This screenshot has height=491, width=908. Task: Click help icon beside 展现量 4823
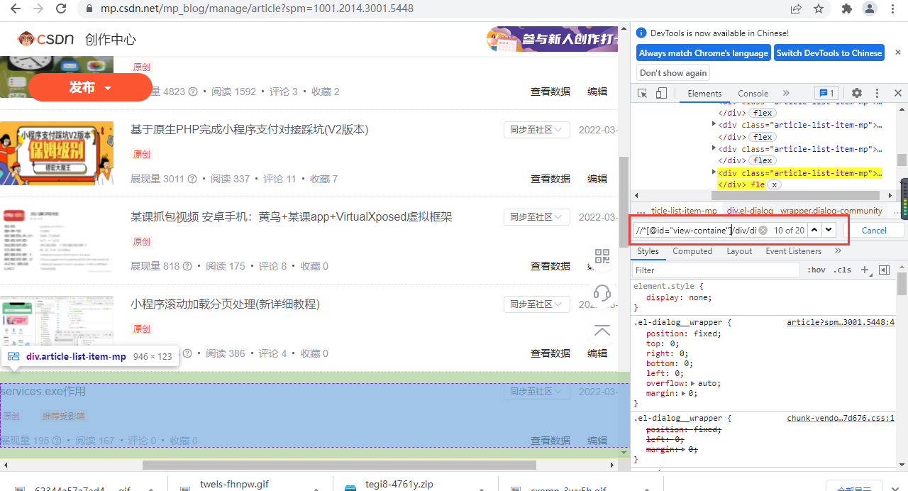point(193,92)
